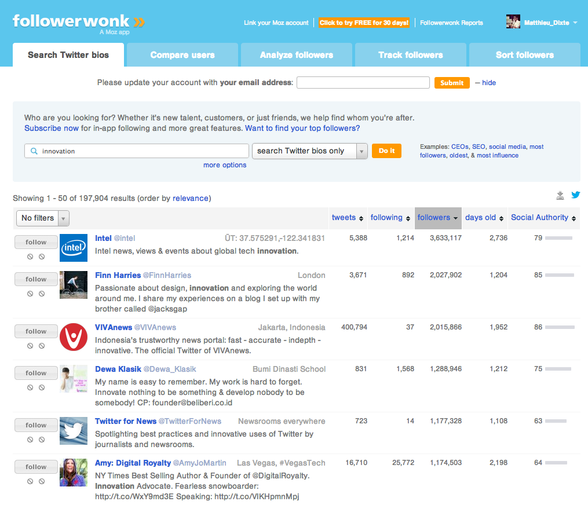This screenshot has width=588, height=505.
Task: Submit the email address form
Action: pyautogui.click(x=452, y=83)
